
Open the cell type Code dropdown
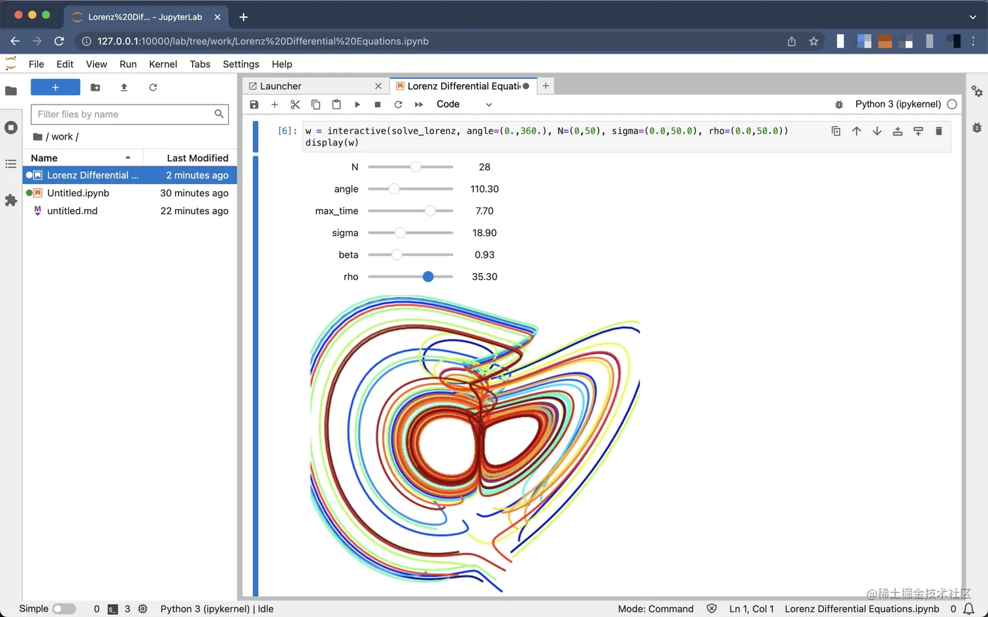click(x=464, y=104)
